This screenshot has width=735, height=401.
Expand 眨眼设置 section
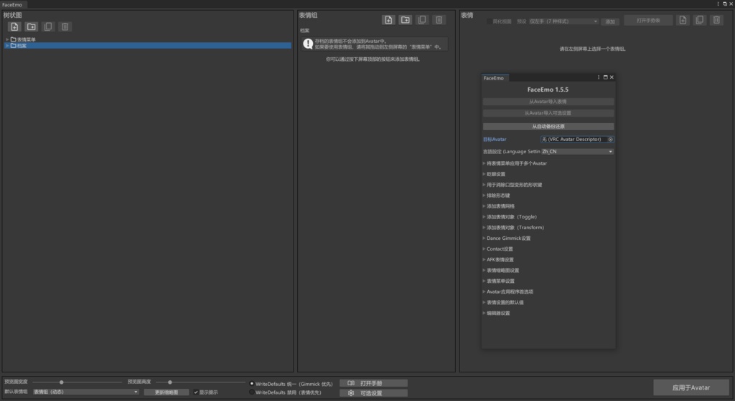[x=484, y=174]
